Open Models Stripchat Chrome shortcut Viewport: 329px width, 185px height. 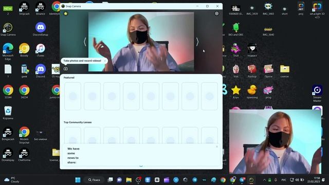24,135
